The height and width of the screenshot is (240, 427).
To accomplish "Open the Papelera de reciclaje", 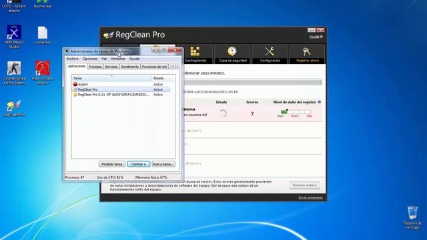I will (x=412, y=217).
